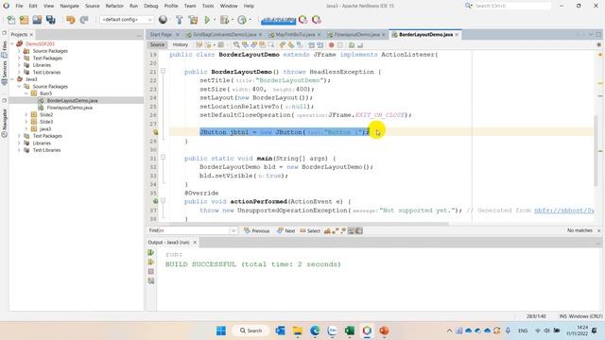605x340 pixels.
Task: Expand the Slide3 package node
Action: click(x=26, y=122)
